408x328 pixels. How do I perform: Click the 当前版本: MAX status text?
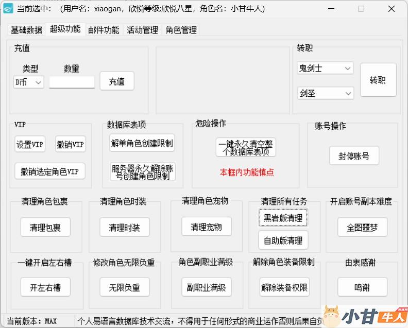[x=31, y=321]
